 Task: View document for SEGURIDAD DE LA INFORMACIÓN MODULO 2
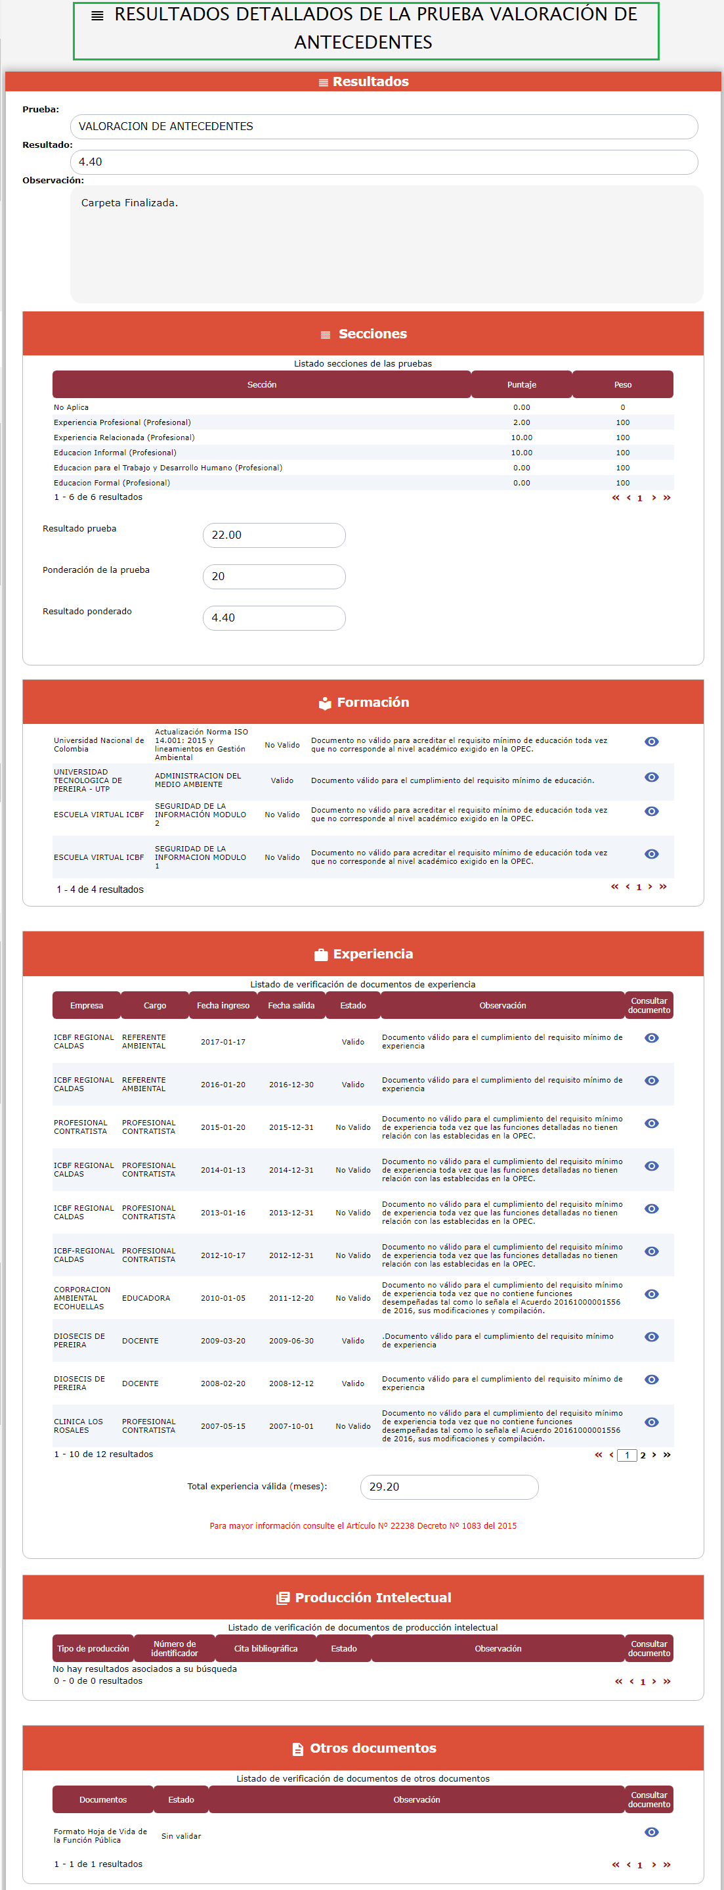[650, 811]
